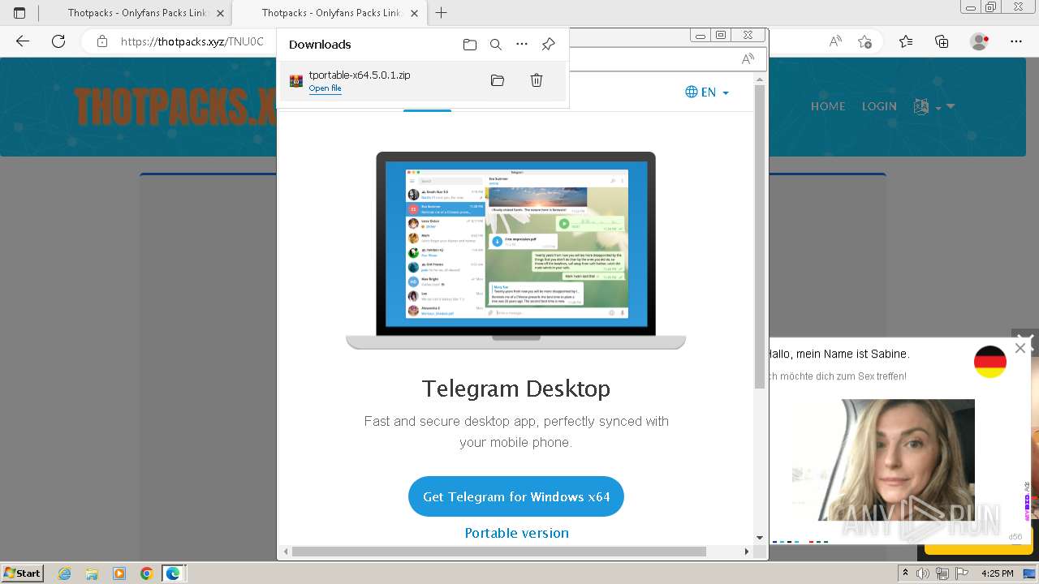Open Collections icon in Edge toolbar
The height and width of the screenshot is (584, 1039).
942,41
